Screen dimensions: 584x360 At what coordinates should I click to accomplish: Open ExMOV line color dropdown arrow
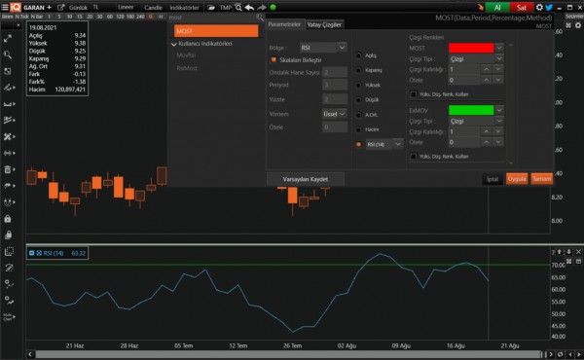click(499, 110)
